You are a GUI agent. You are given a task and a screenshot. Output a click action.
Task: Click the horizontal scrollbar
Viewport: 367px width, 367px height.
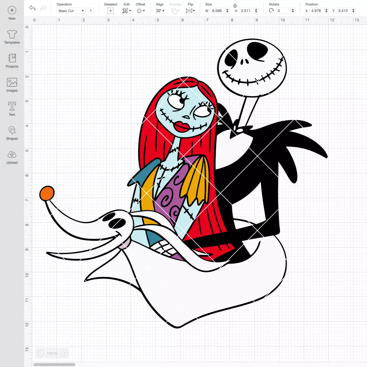[x=54, y=364]
